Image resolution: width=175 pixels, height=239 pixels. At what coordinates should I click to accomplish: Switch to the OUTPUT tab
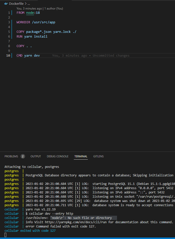(35, 156)
